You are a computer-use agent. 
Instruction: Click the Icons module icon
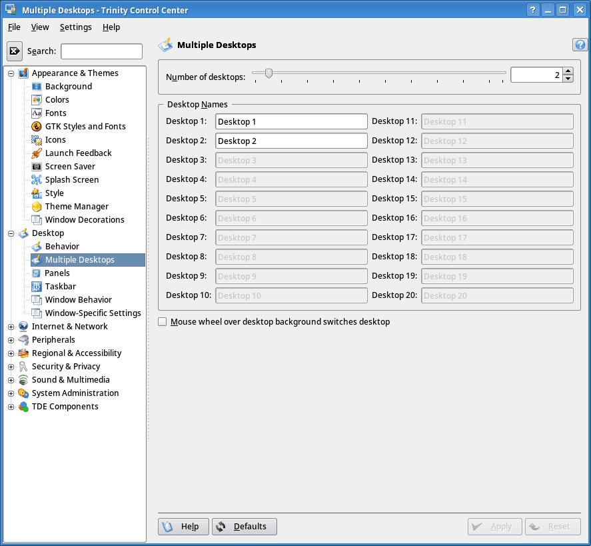[x=37, y=140]
